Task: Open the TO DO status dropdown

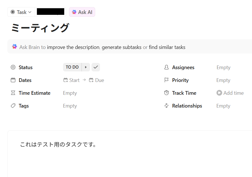Action: [x=72, y=67]
